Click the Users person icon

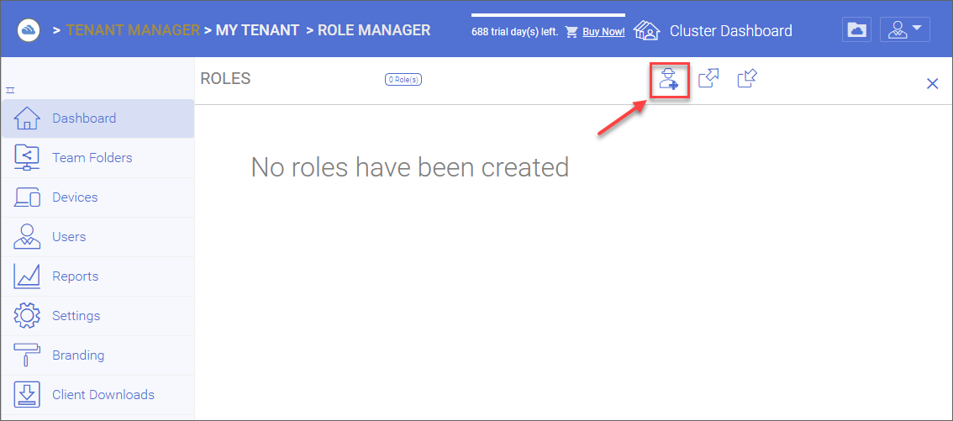click(x=27, y=236)
